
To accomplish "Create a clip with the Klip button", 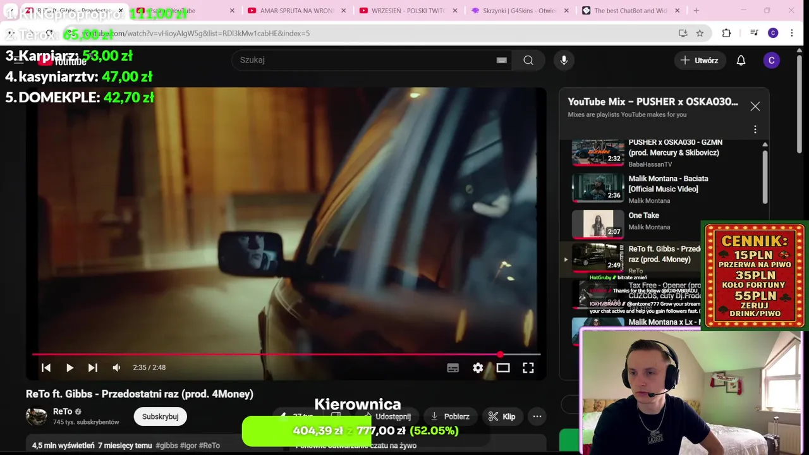I will (x=502, y=416).
